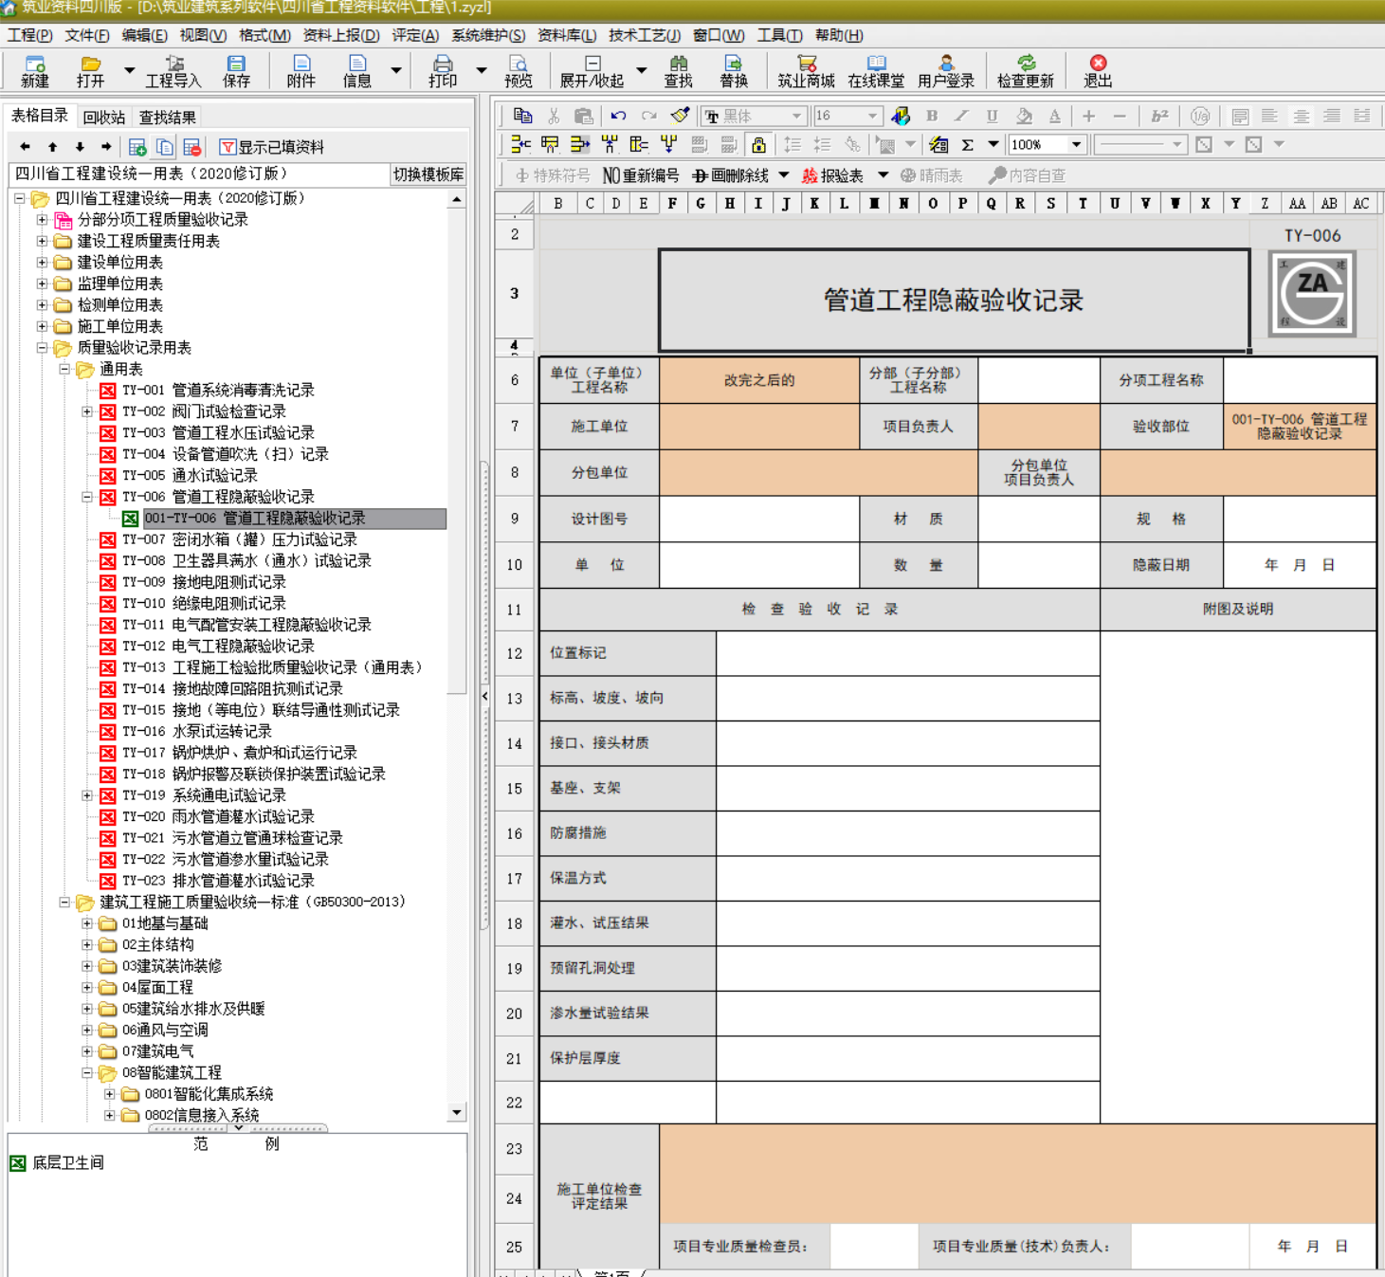The width and height of the screenshot is (1385, 1277).
Task: Select tree item TY-009 接地电阻测试记录
Action: pos(203,582)
